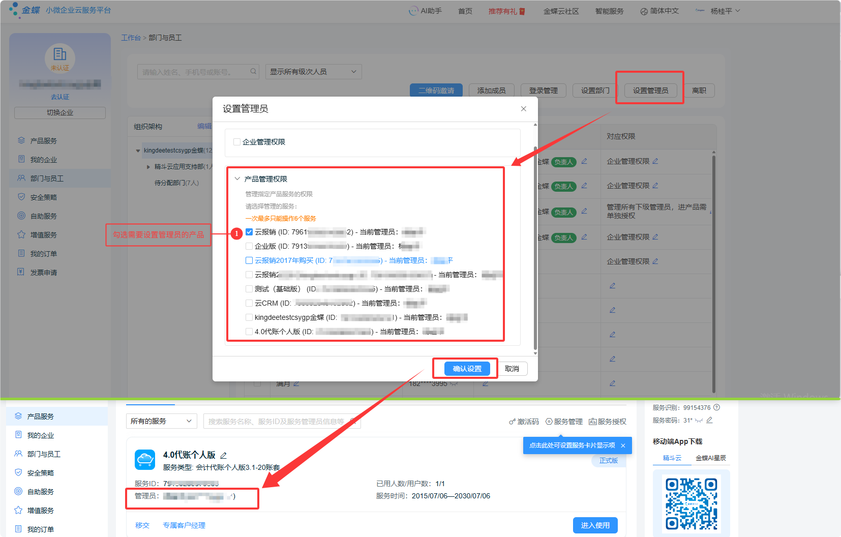The height and width of the screenshot is (537, 841).
Task: Open the 所有的服务 filter dropdown
Action: click(161, 421)
